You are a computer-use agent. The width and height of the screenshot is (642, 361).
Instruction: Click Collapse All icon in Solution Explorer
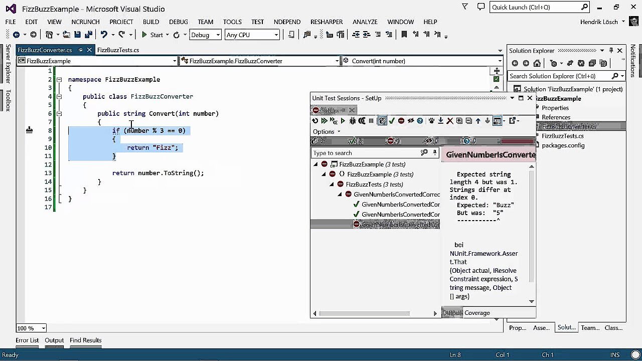(592, 63)
